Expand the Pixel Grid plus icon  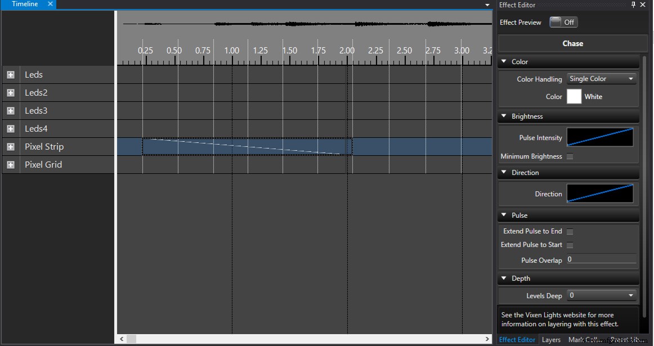(11, 165)
